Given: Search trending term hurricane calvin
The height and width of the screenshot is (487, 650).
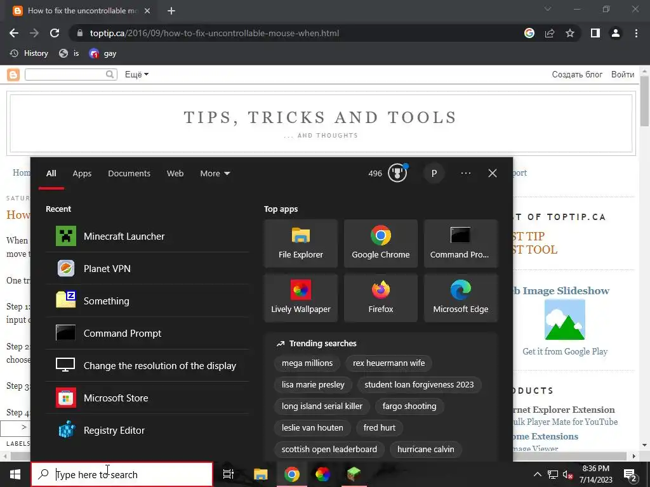Looking at the screenshot, I should tap(426, 450).
